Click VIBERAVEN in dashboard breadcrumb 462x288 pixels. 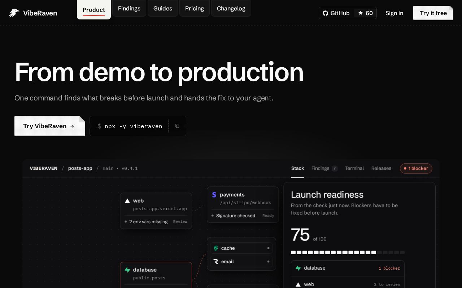click(44, 168)
